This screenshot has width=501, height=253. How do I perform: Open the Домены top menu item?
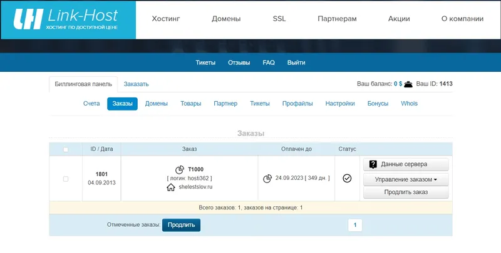[x=226, y=19]
